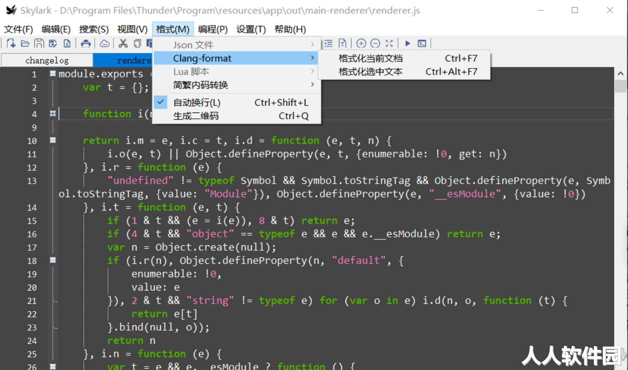Open the 编辑(E) menu

(56, 29)
